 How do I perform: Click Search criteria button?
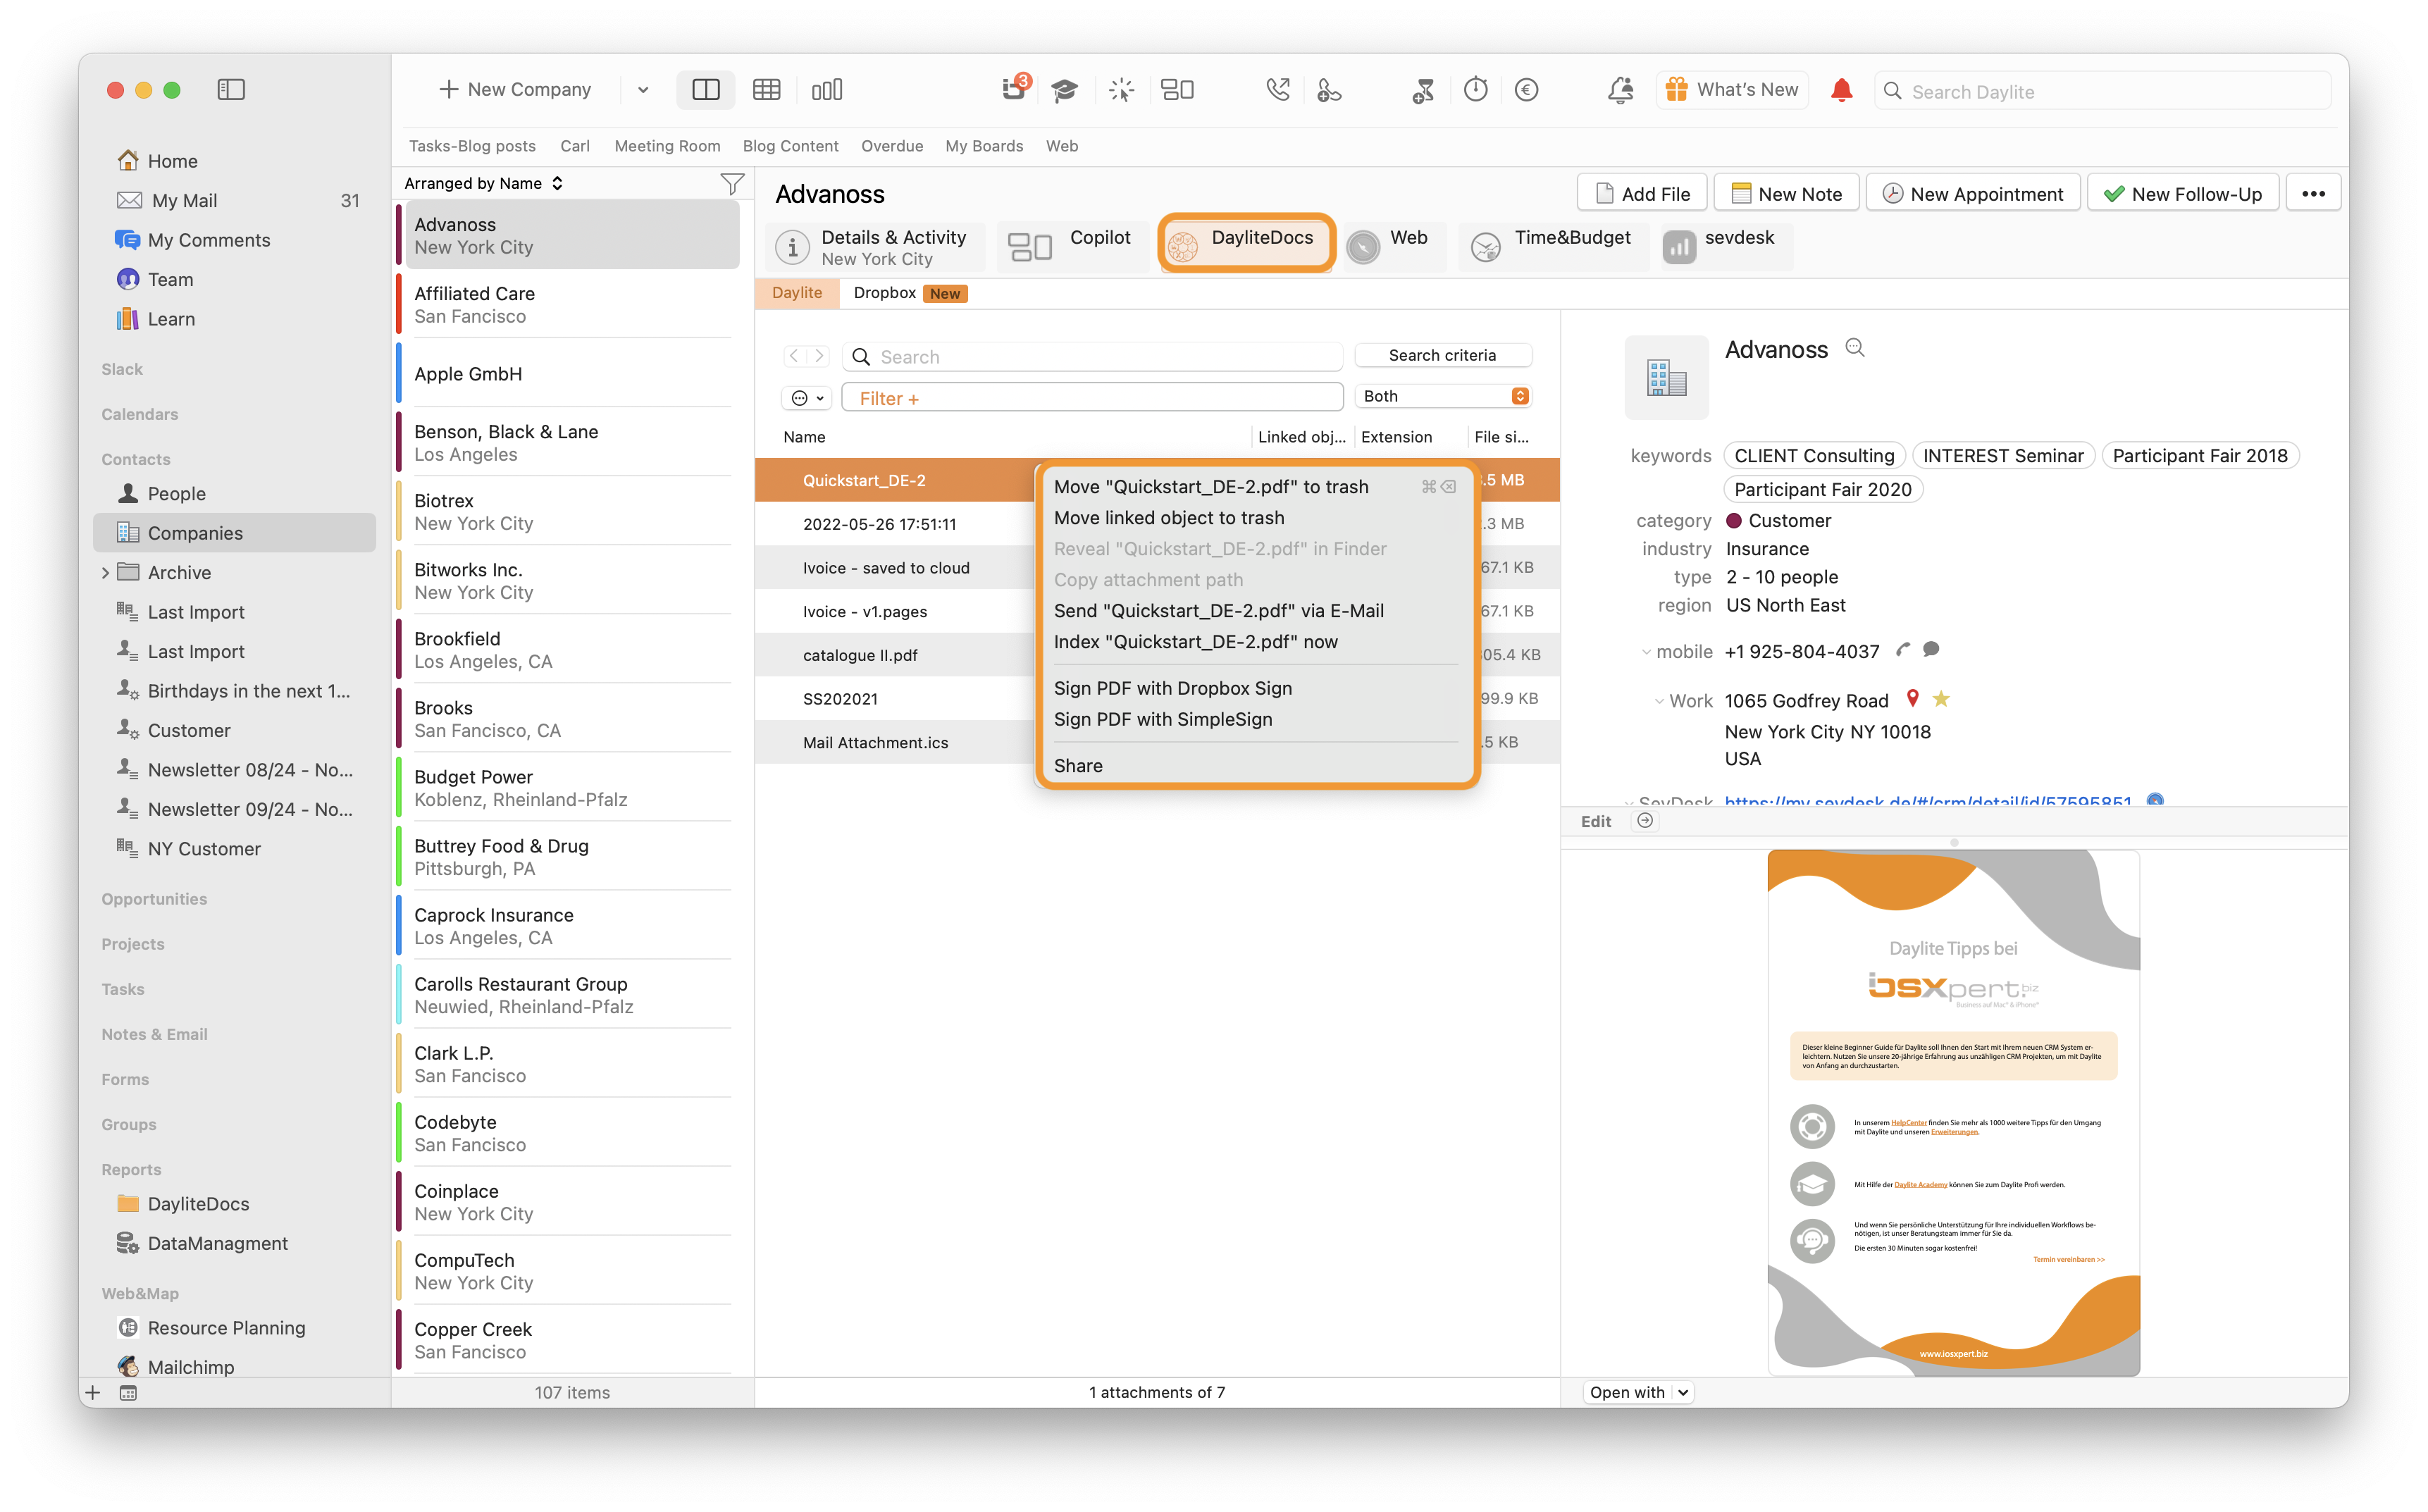click(x=1442, y=355)
